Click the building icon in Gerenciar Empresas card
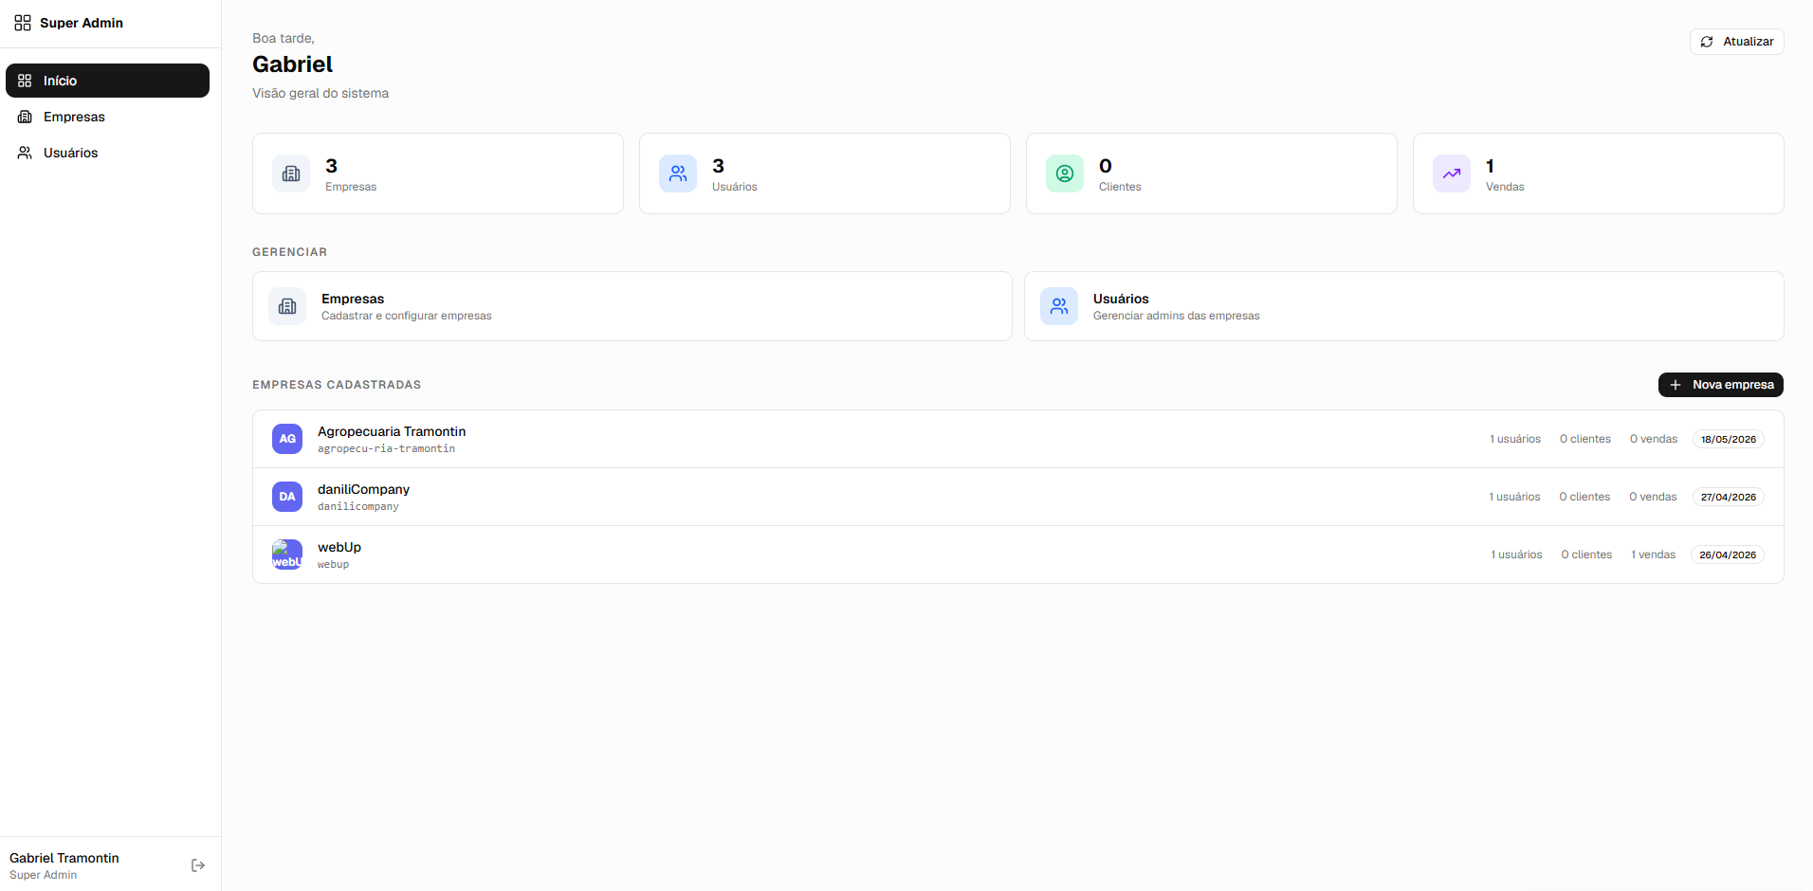Image resolution: width=1813 pixels, height=891 pixels. pos(287,306)
